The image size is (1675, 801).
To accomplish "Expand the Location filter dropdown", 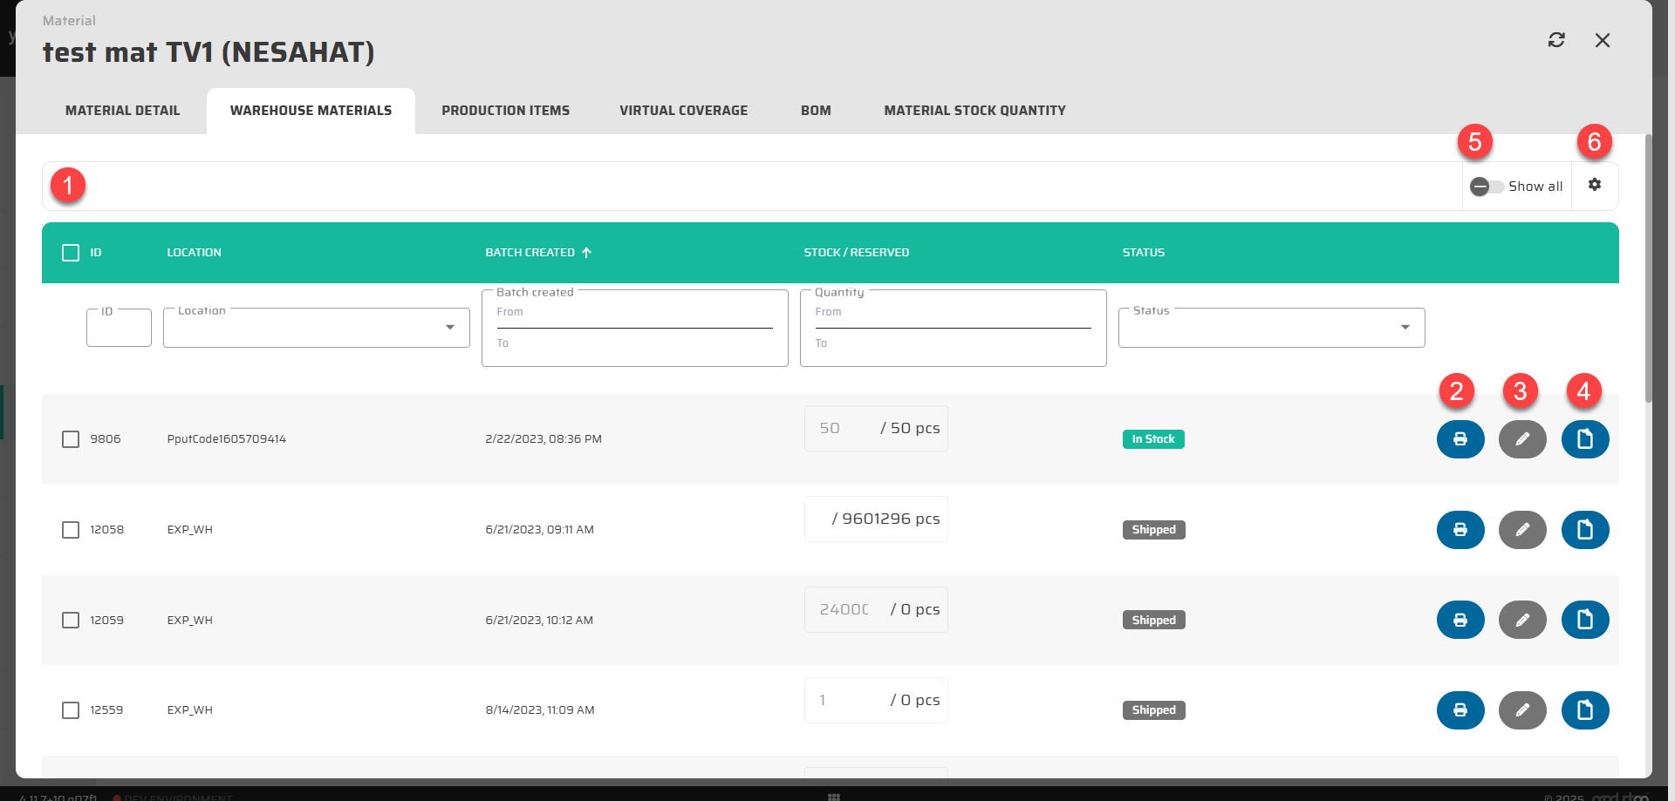I will point(449,328).
